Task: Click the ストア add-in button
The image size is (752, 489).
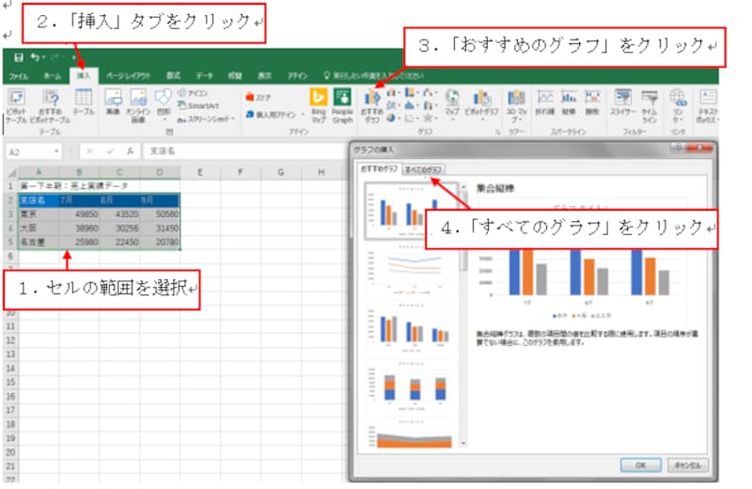Action: tap(258, 98)
